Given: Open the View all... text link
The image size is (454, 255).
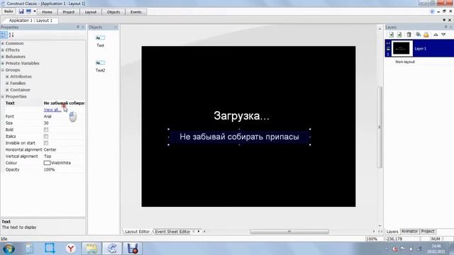Looking at the screenshot, I should click(x=52, y=110).
